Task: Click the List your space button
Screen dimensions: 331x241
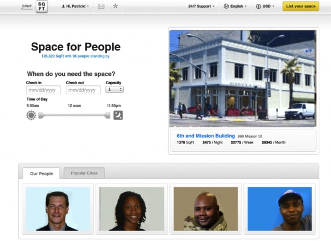Action: tap(301, 6)
